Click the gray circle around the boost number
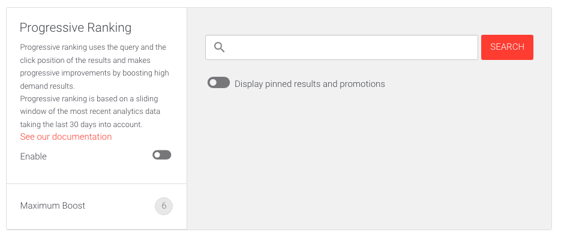The image size is (561, 238). 164,206
